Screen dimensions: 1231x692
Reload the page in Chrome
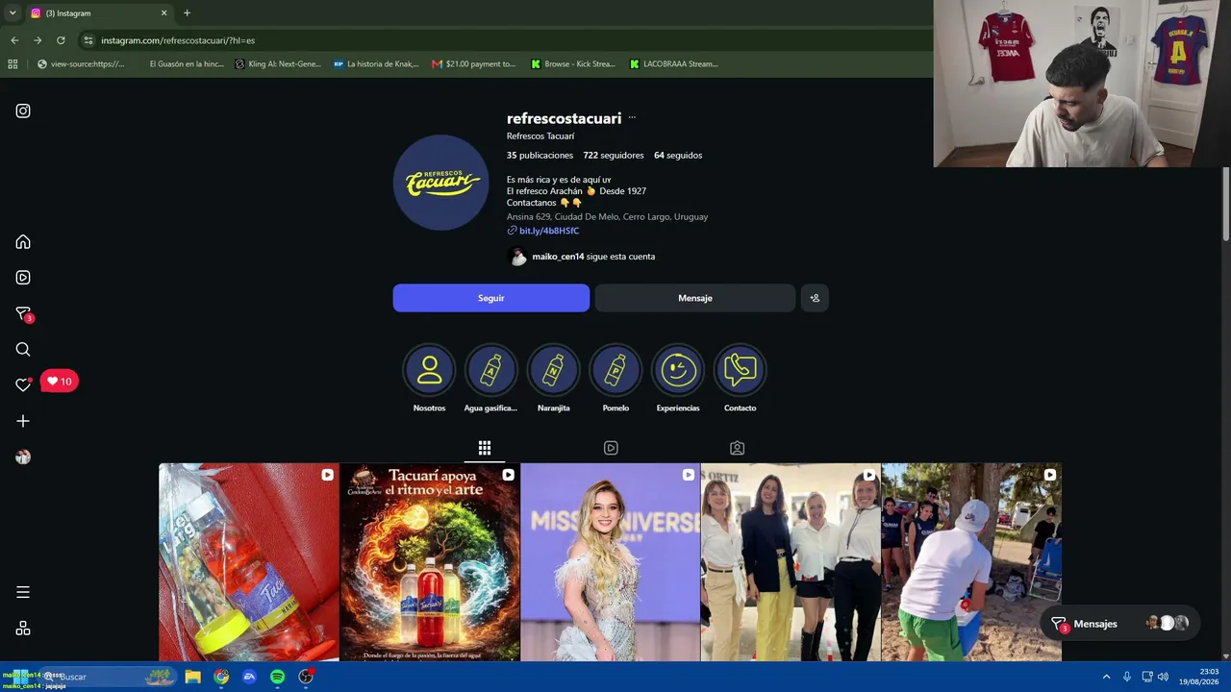pos(61,40)
